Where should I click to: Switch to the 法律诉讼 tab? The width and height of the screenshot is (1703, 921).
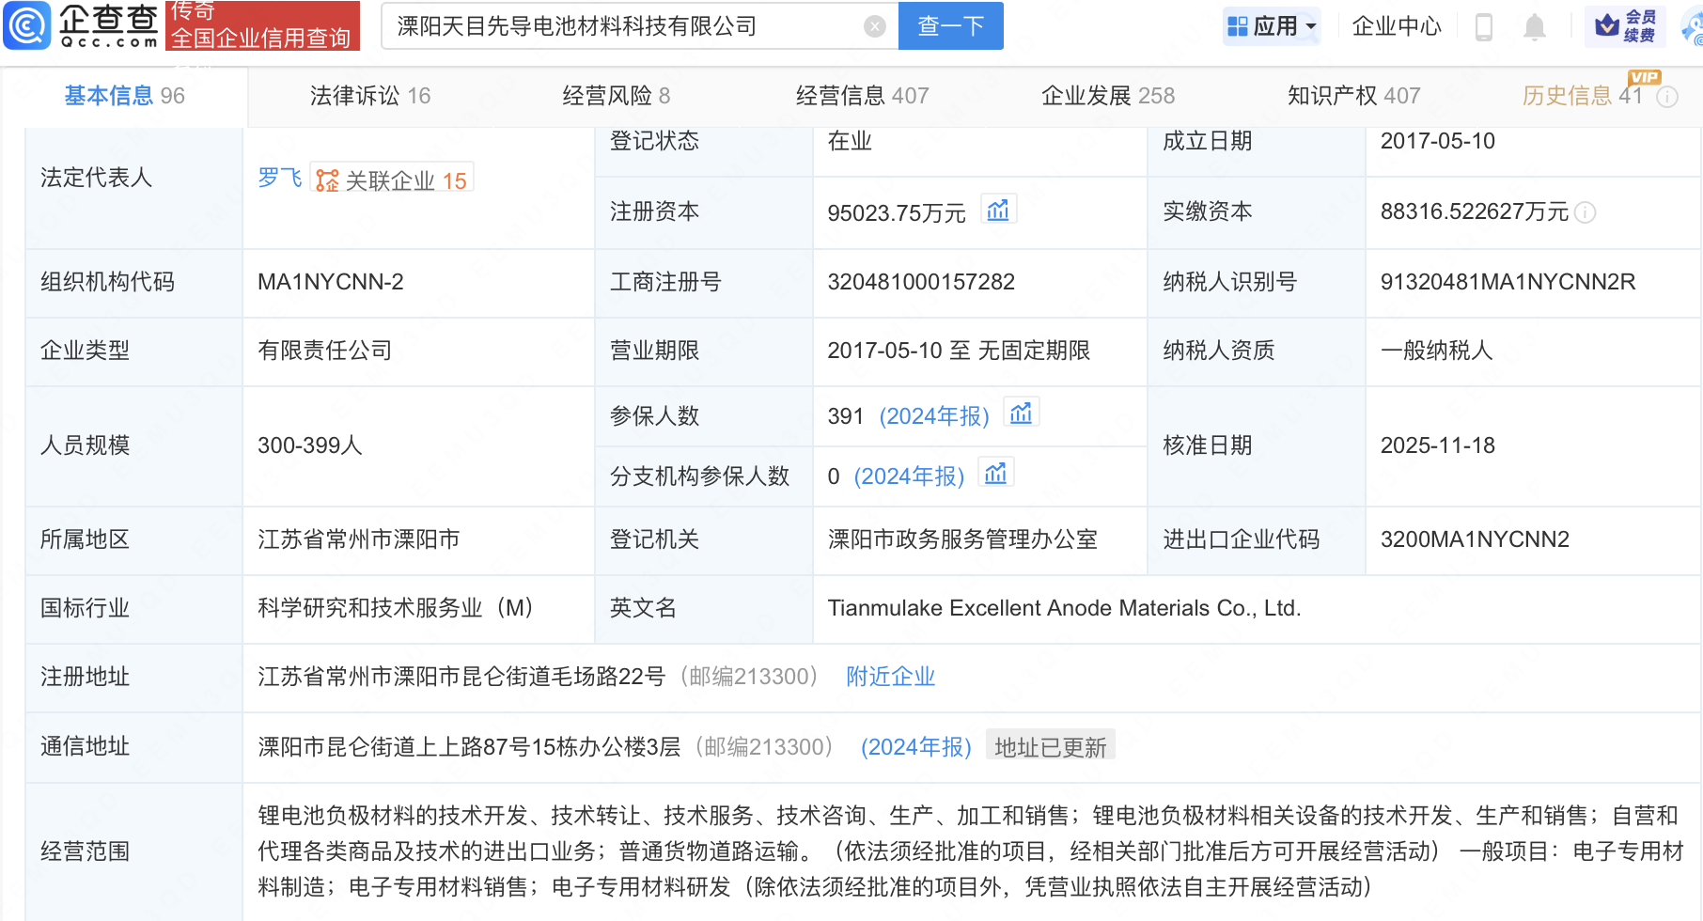coord(370,96)
